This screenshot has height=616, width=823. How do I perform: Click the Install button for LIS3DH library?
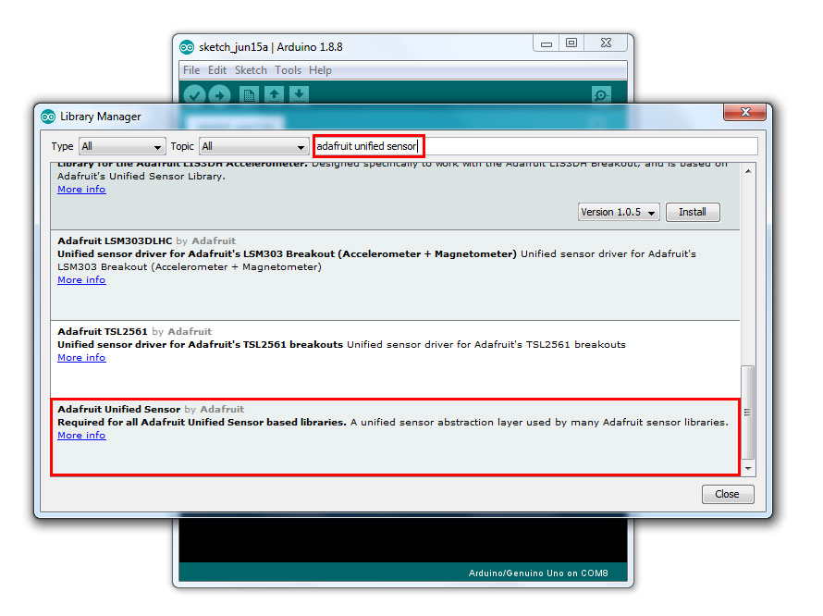coord(693,212)
